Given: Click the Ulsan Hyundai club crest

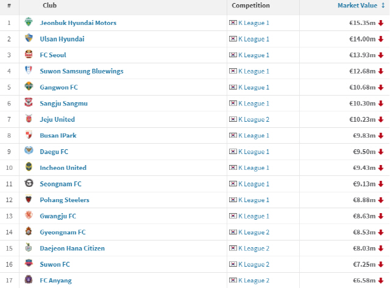Looking at the screenshot, I should (29, 38).
